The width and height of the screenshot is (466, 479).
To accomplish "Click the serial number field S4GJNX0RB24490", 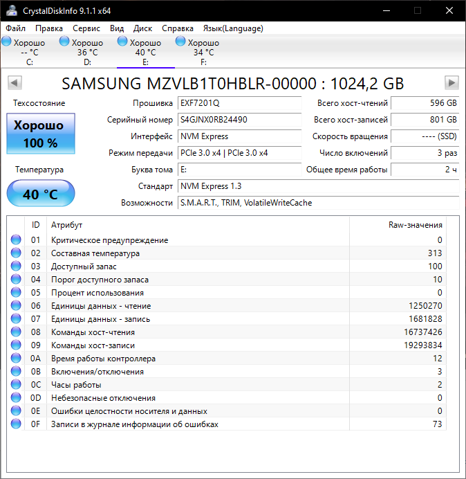I will click(x=239, y=120).
